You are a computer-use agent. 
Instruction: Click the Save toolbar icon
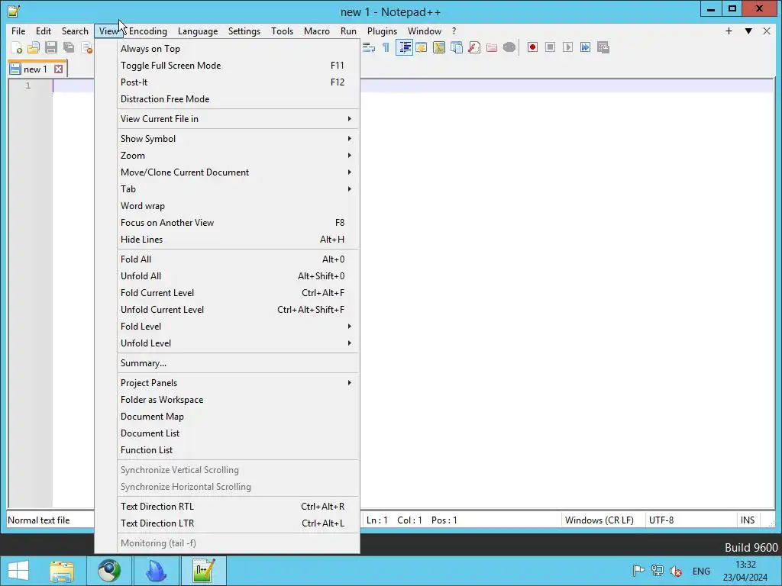pos(51,47)
